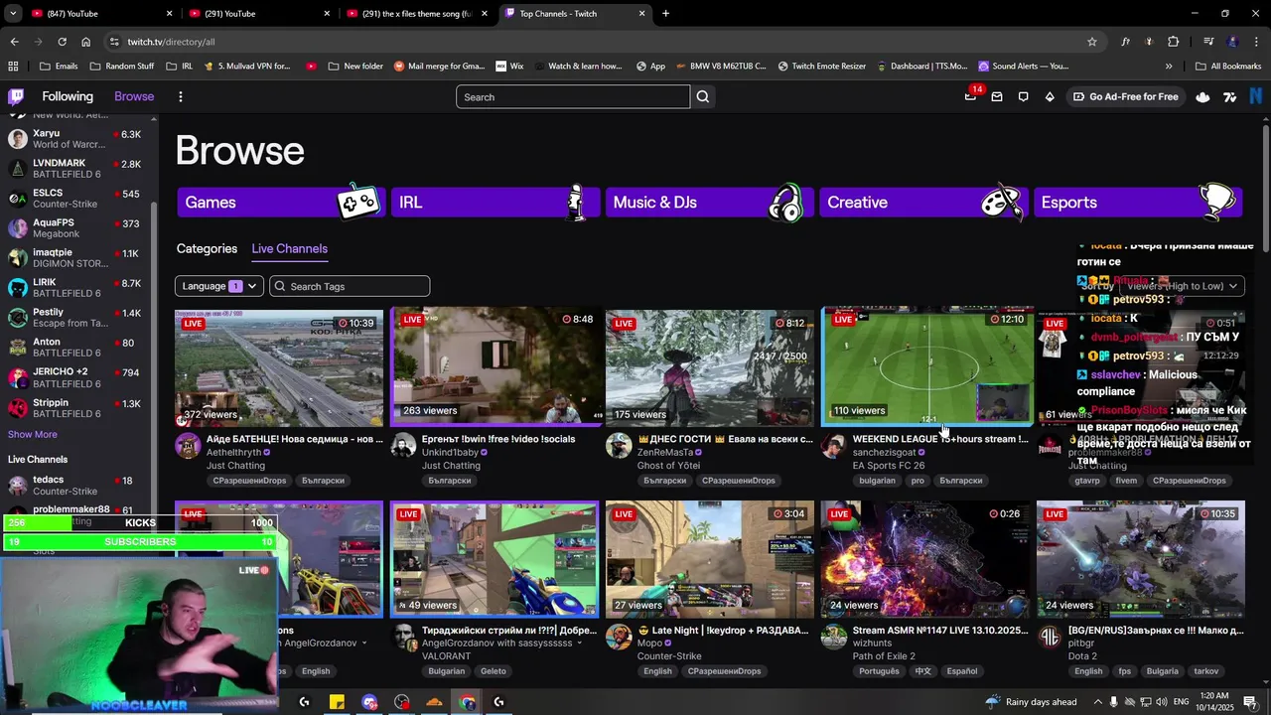
Task: Open the Esports category banner
Action: pos(1138,202)
